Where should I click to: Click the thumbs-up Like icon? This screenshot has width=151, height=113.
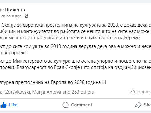tap(3, 105)
